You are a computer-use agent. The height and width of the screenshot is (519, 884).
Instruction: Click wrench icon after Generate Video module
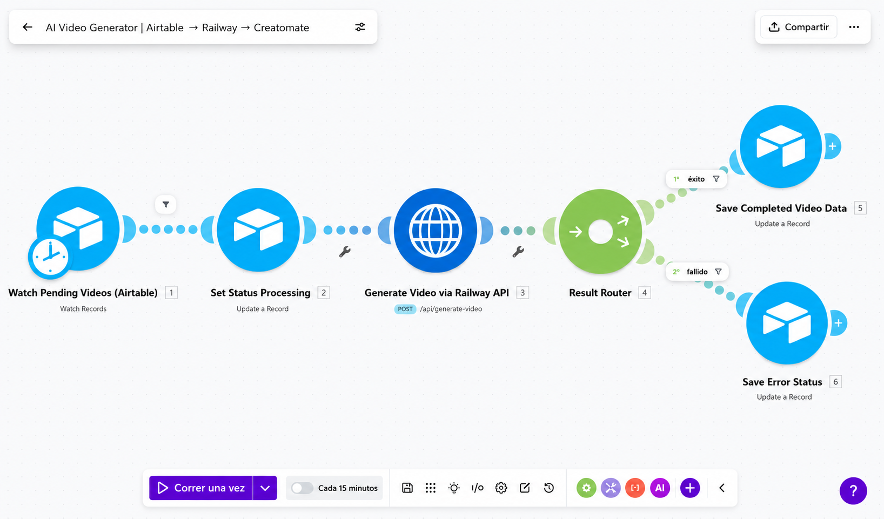518,252
